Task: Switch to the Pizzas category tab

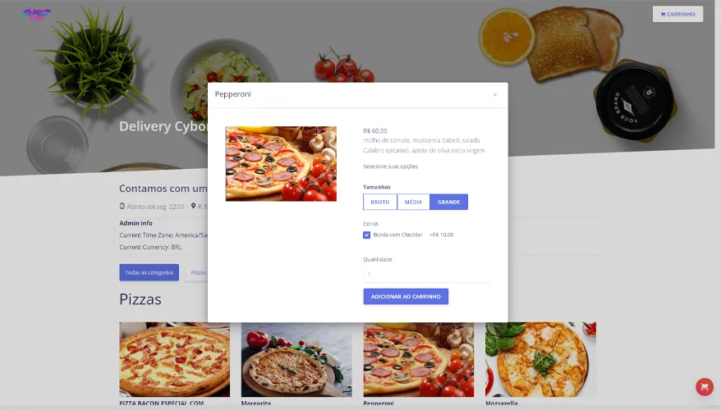Action: coord(197,272)
